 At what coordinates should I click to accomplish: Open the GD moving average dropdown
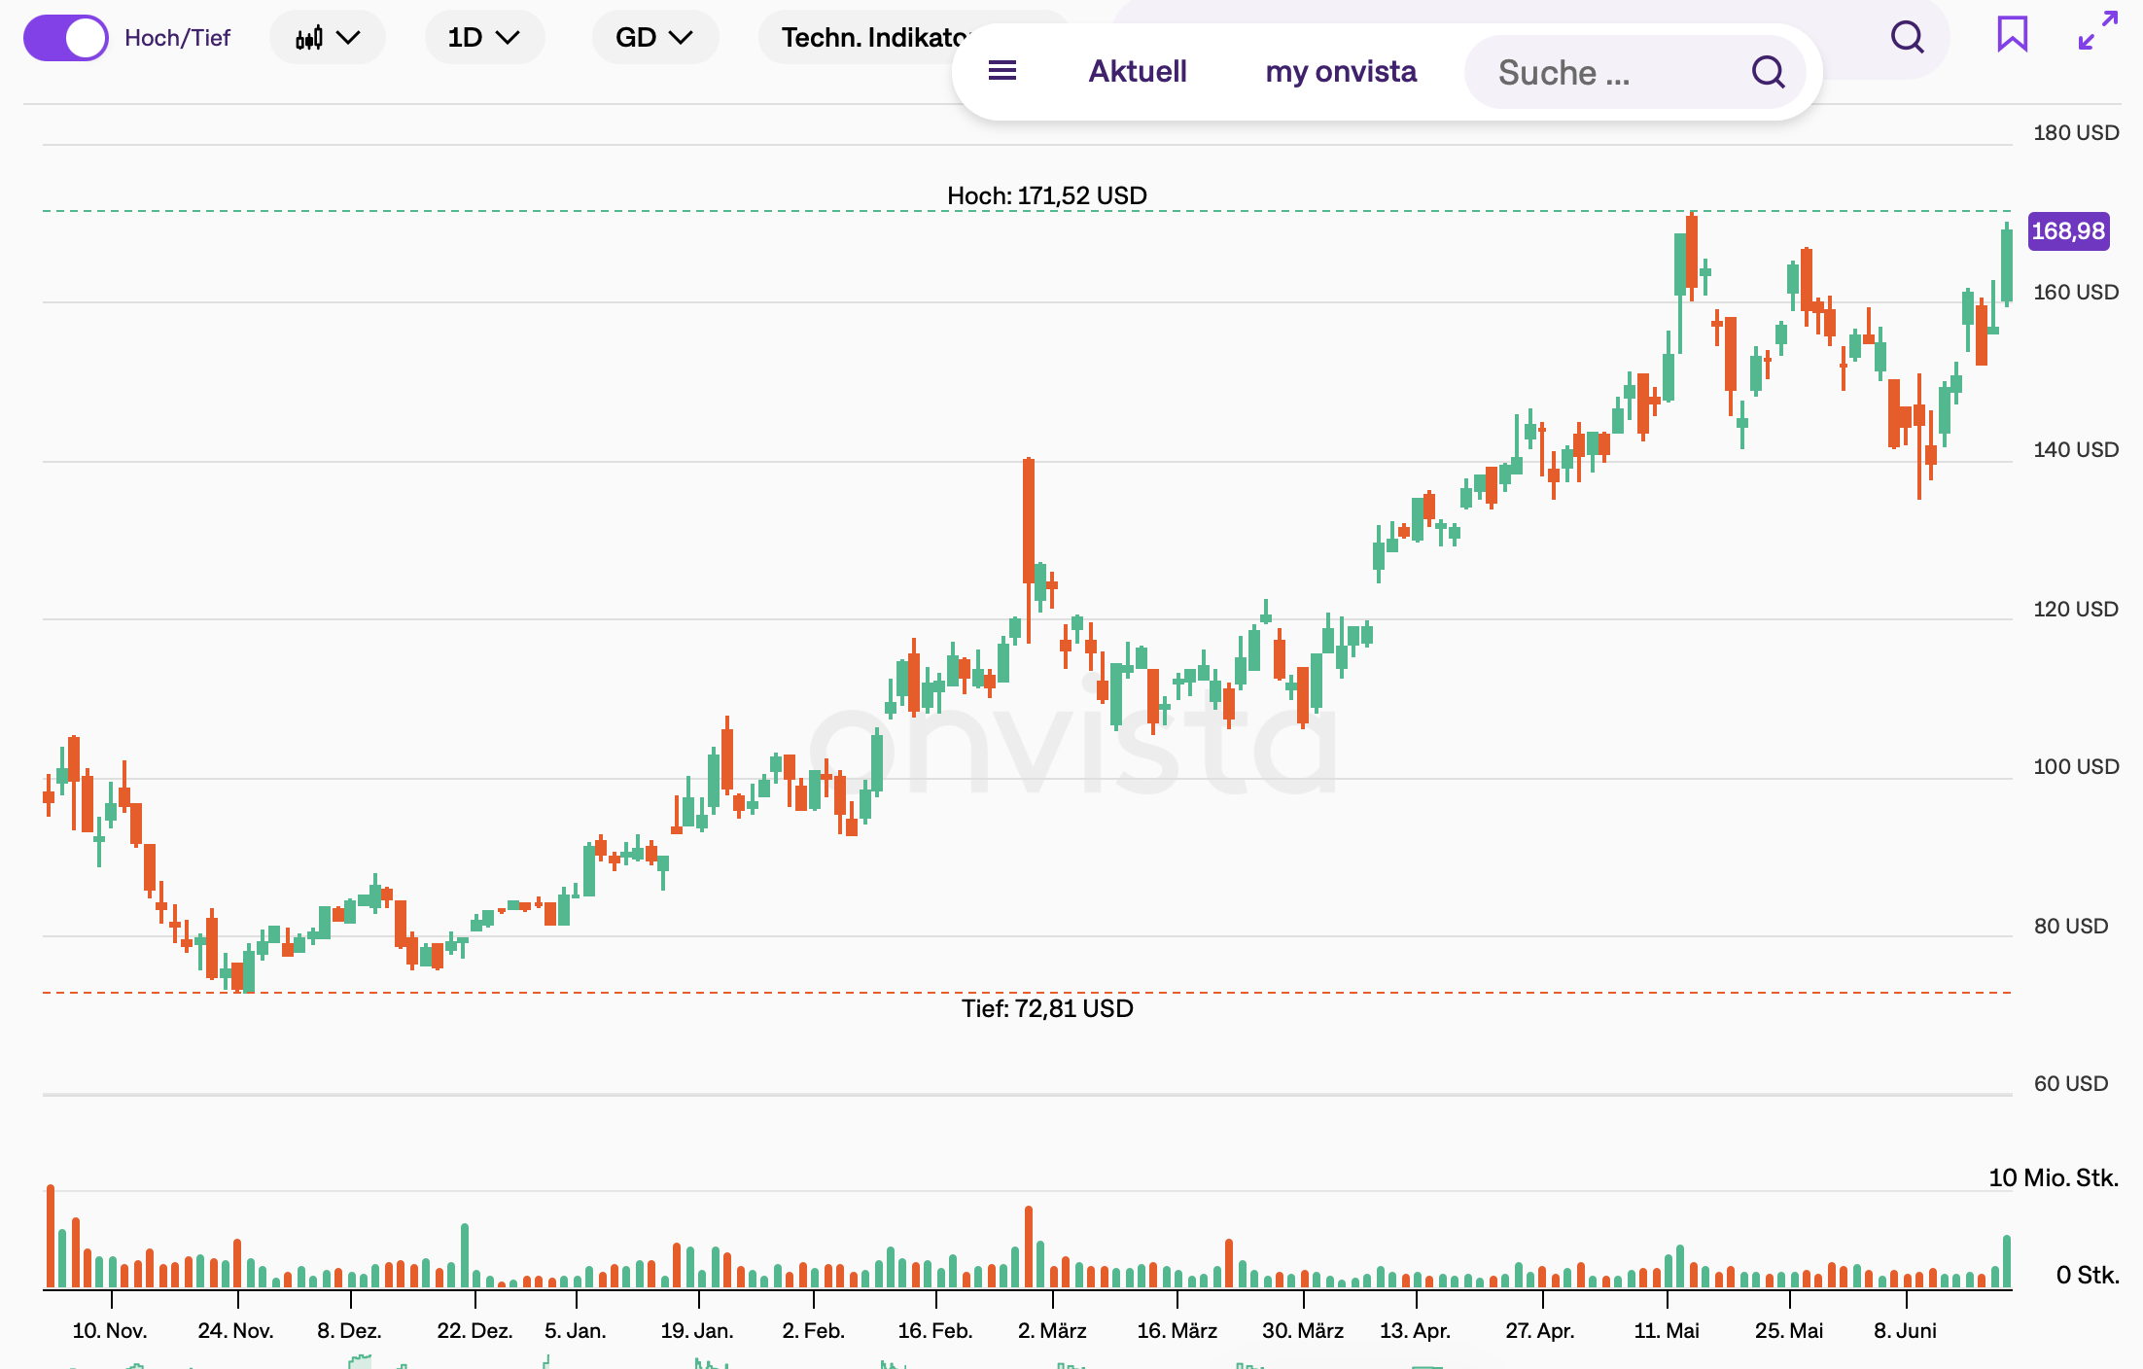tap(654, 38)
